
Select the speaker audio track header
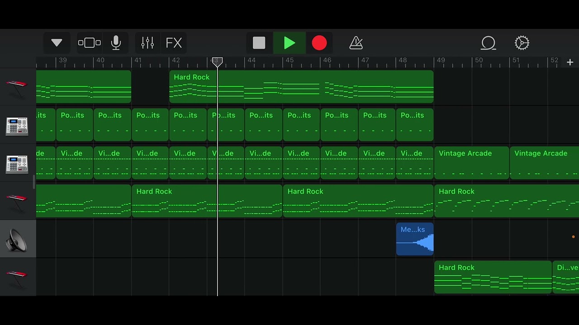tap(17, 239)
